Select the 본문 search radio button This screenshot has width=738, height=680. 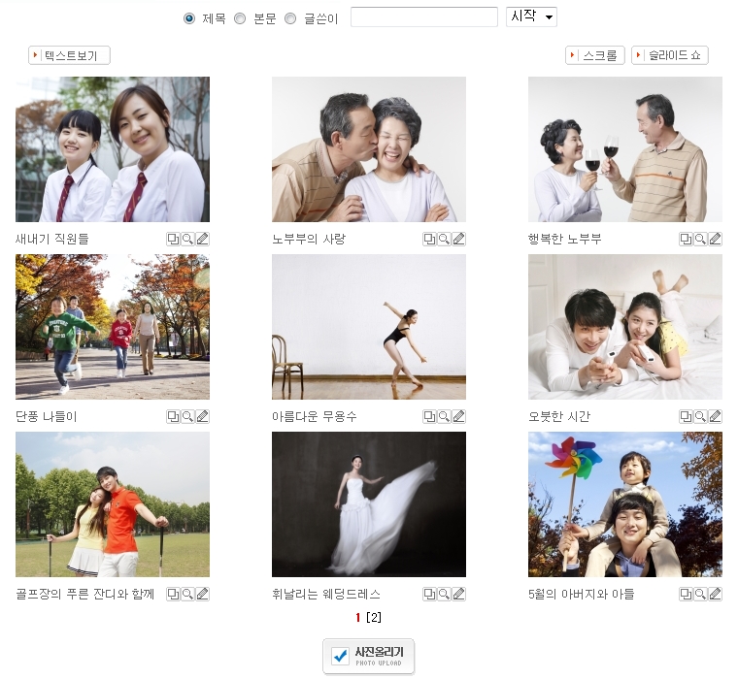(240, 18)
